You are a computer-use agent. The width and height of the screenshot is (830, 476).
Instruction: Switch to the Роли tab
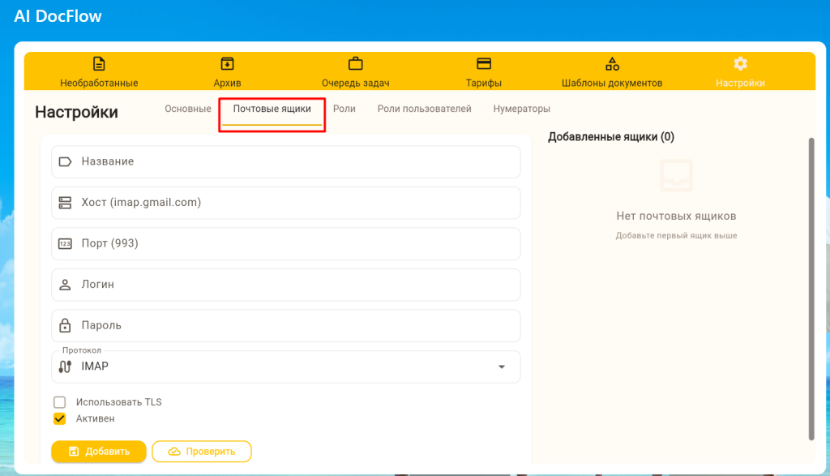[344, 109]
